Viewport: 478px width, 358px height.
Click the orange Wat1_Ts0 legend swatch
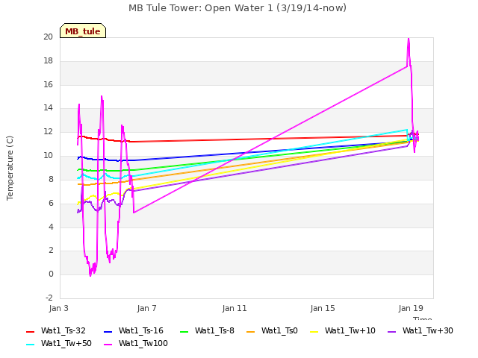(251, 331)
